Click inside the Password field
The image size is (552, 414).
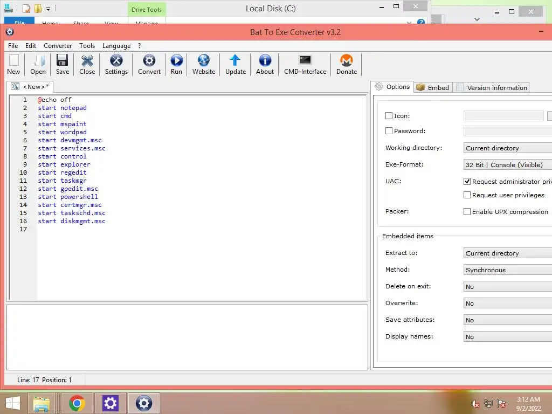[x=508, y=130]
